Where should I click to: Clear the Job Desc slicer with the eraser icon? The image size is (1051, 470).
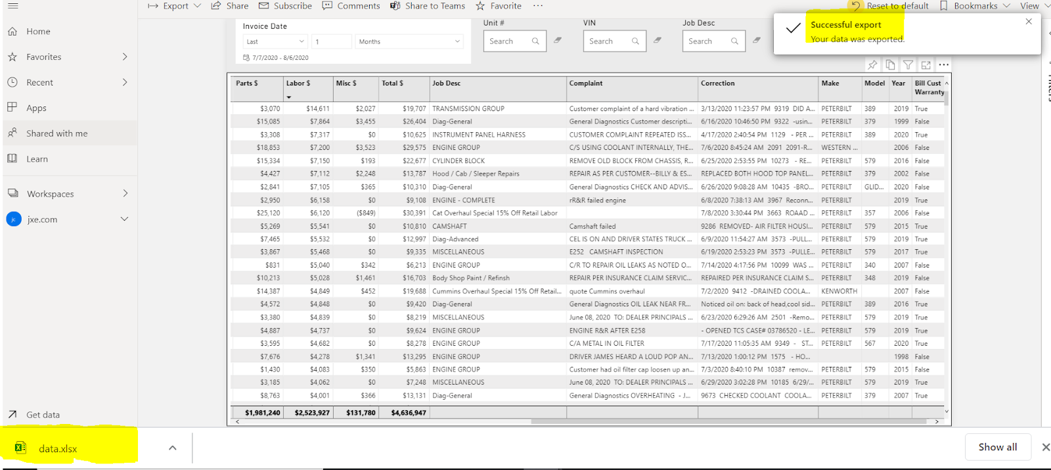[x=757, y=40]
